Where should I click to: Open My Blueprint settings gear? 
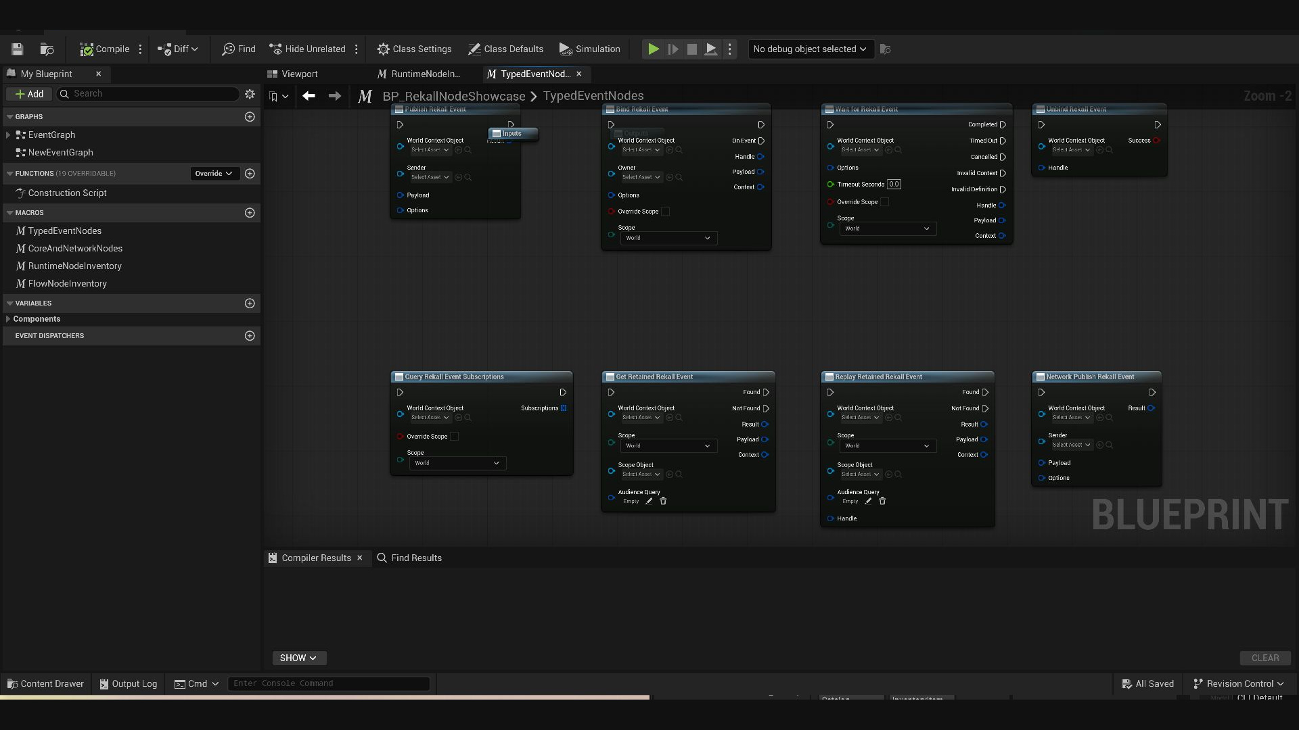pos(250,94)
